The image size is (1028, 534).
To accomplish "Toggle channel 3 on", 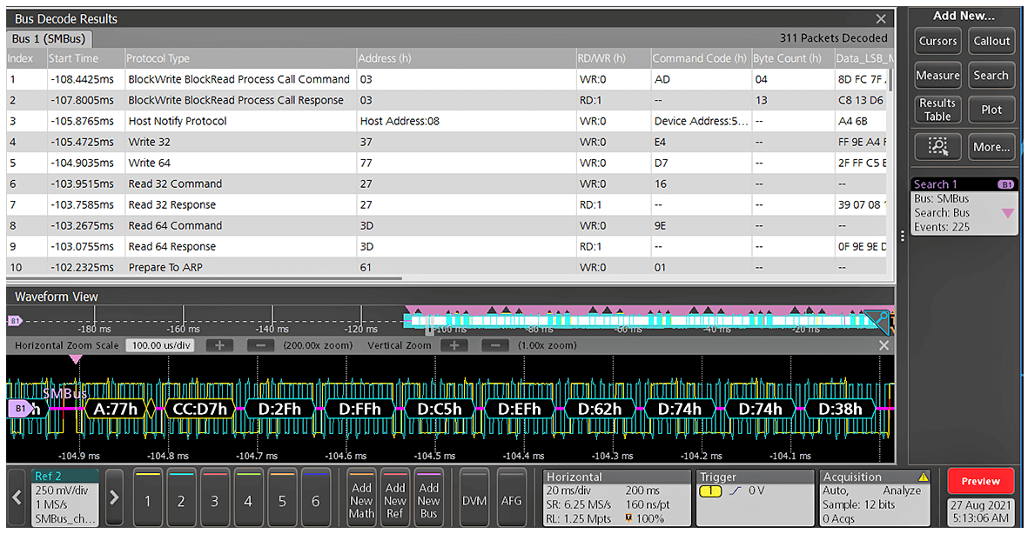I will click(x=214, y=497).
